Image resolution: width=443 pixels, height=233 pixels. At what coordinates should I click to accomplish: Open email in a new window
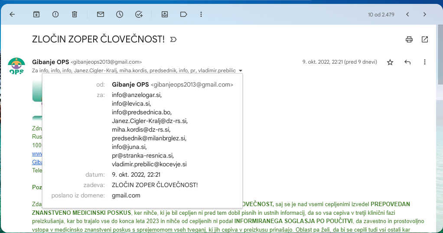tap(425, 39)
